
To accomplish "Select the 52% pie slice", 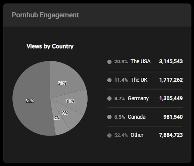I will [x=30, y=101].
